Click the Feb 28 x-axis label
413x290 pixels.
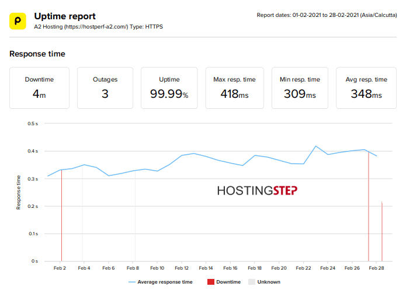click(376, 268)
